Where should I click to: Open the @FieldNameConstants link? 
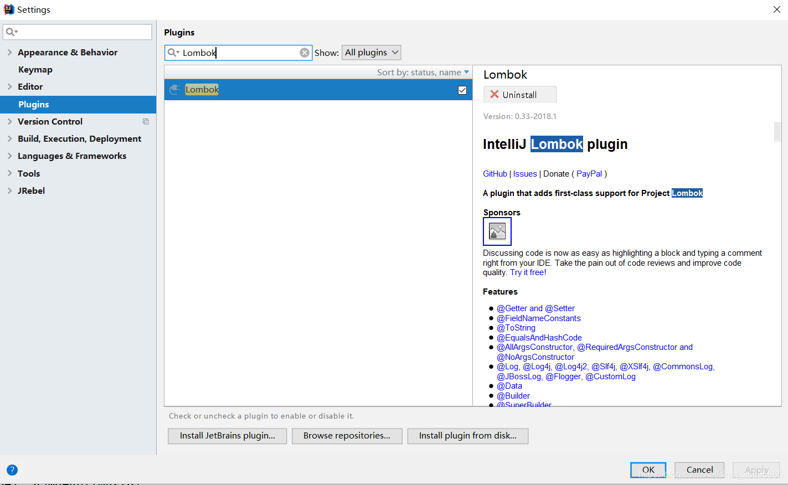pos(539,318)
